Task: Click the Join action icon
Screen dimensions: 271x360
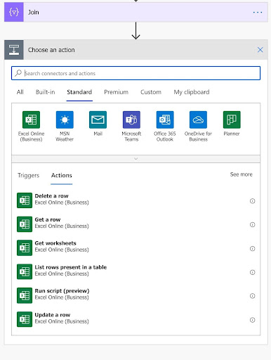Action: pos(14,12)
